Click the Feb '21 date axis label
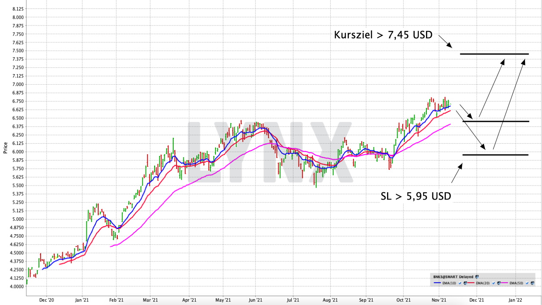Viewport: 542px width, 305px height. [116, 300]
